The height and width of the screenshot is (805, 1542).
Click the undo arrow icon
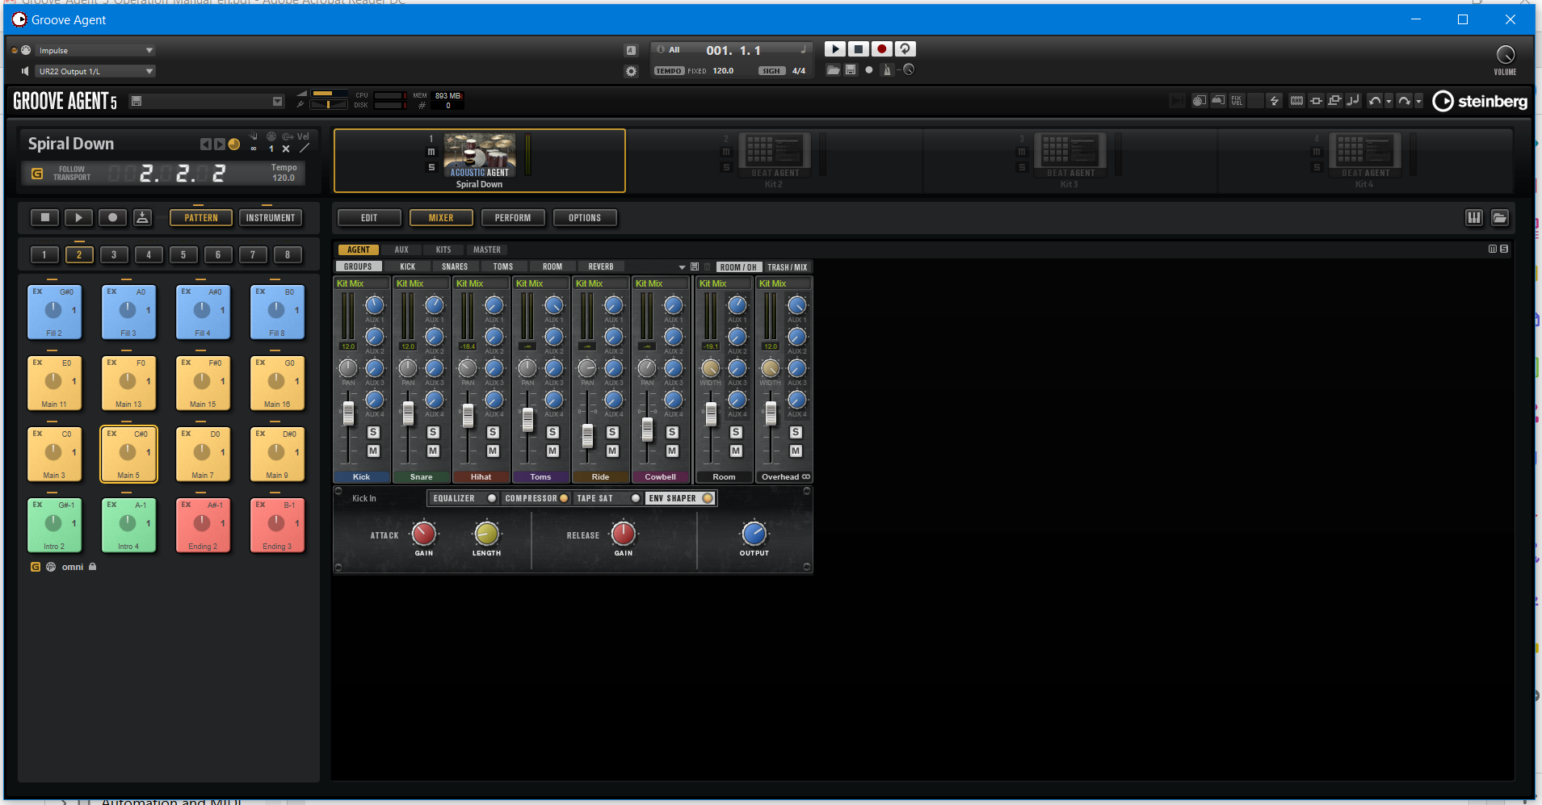tap(1375, 101)
